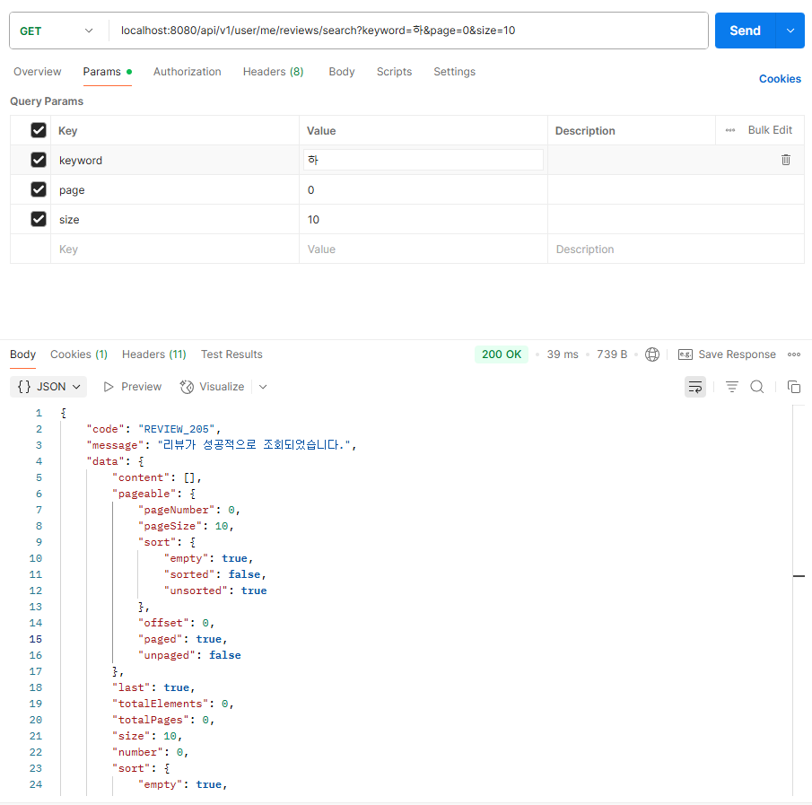
Task: Click the page key cell
Action: point(175,189)
